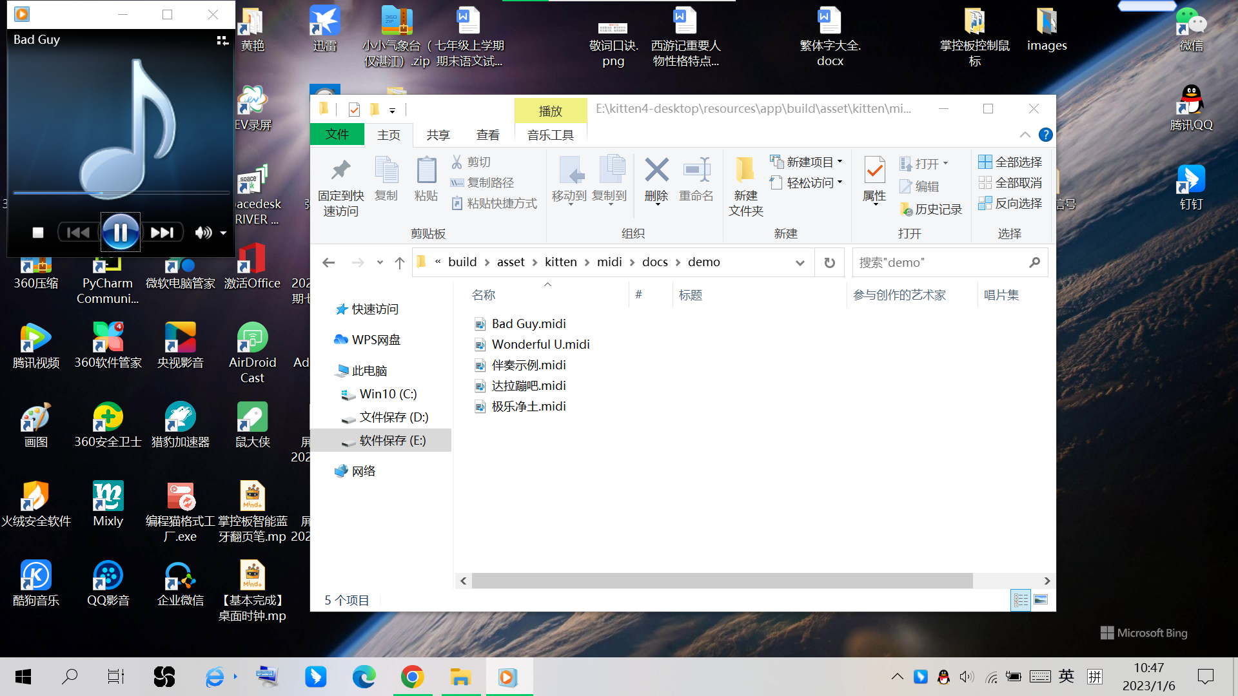This screenshot has width=1238, height=696.
Task: Open the volume dropdown arrow in player
Action: pyautogui.click(x=223, y=233)
